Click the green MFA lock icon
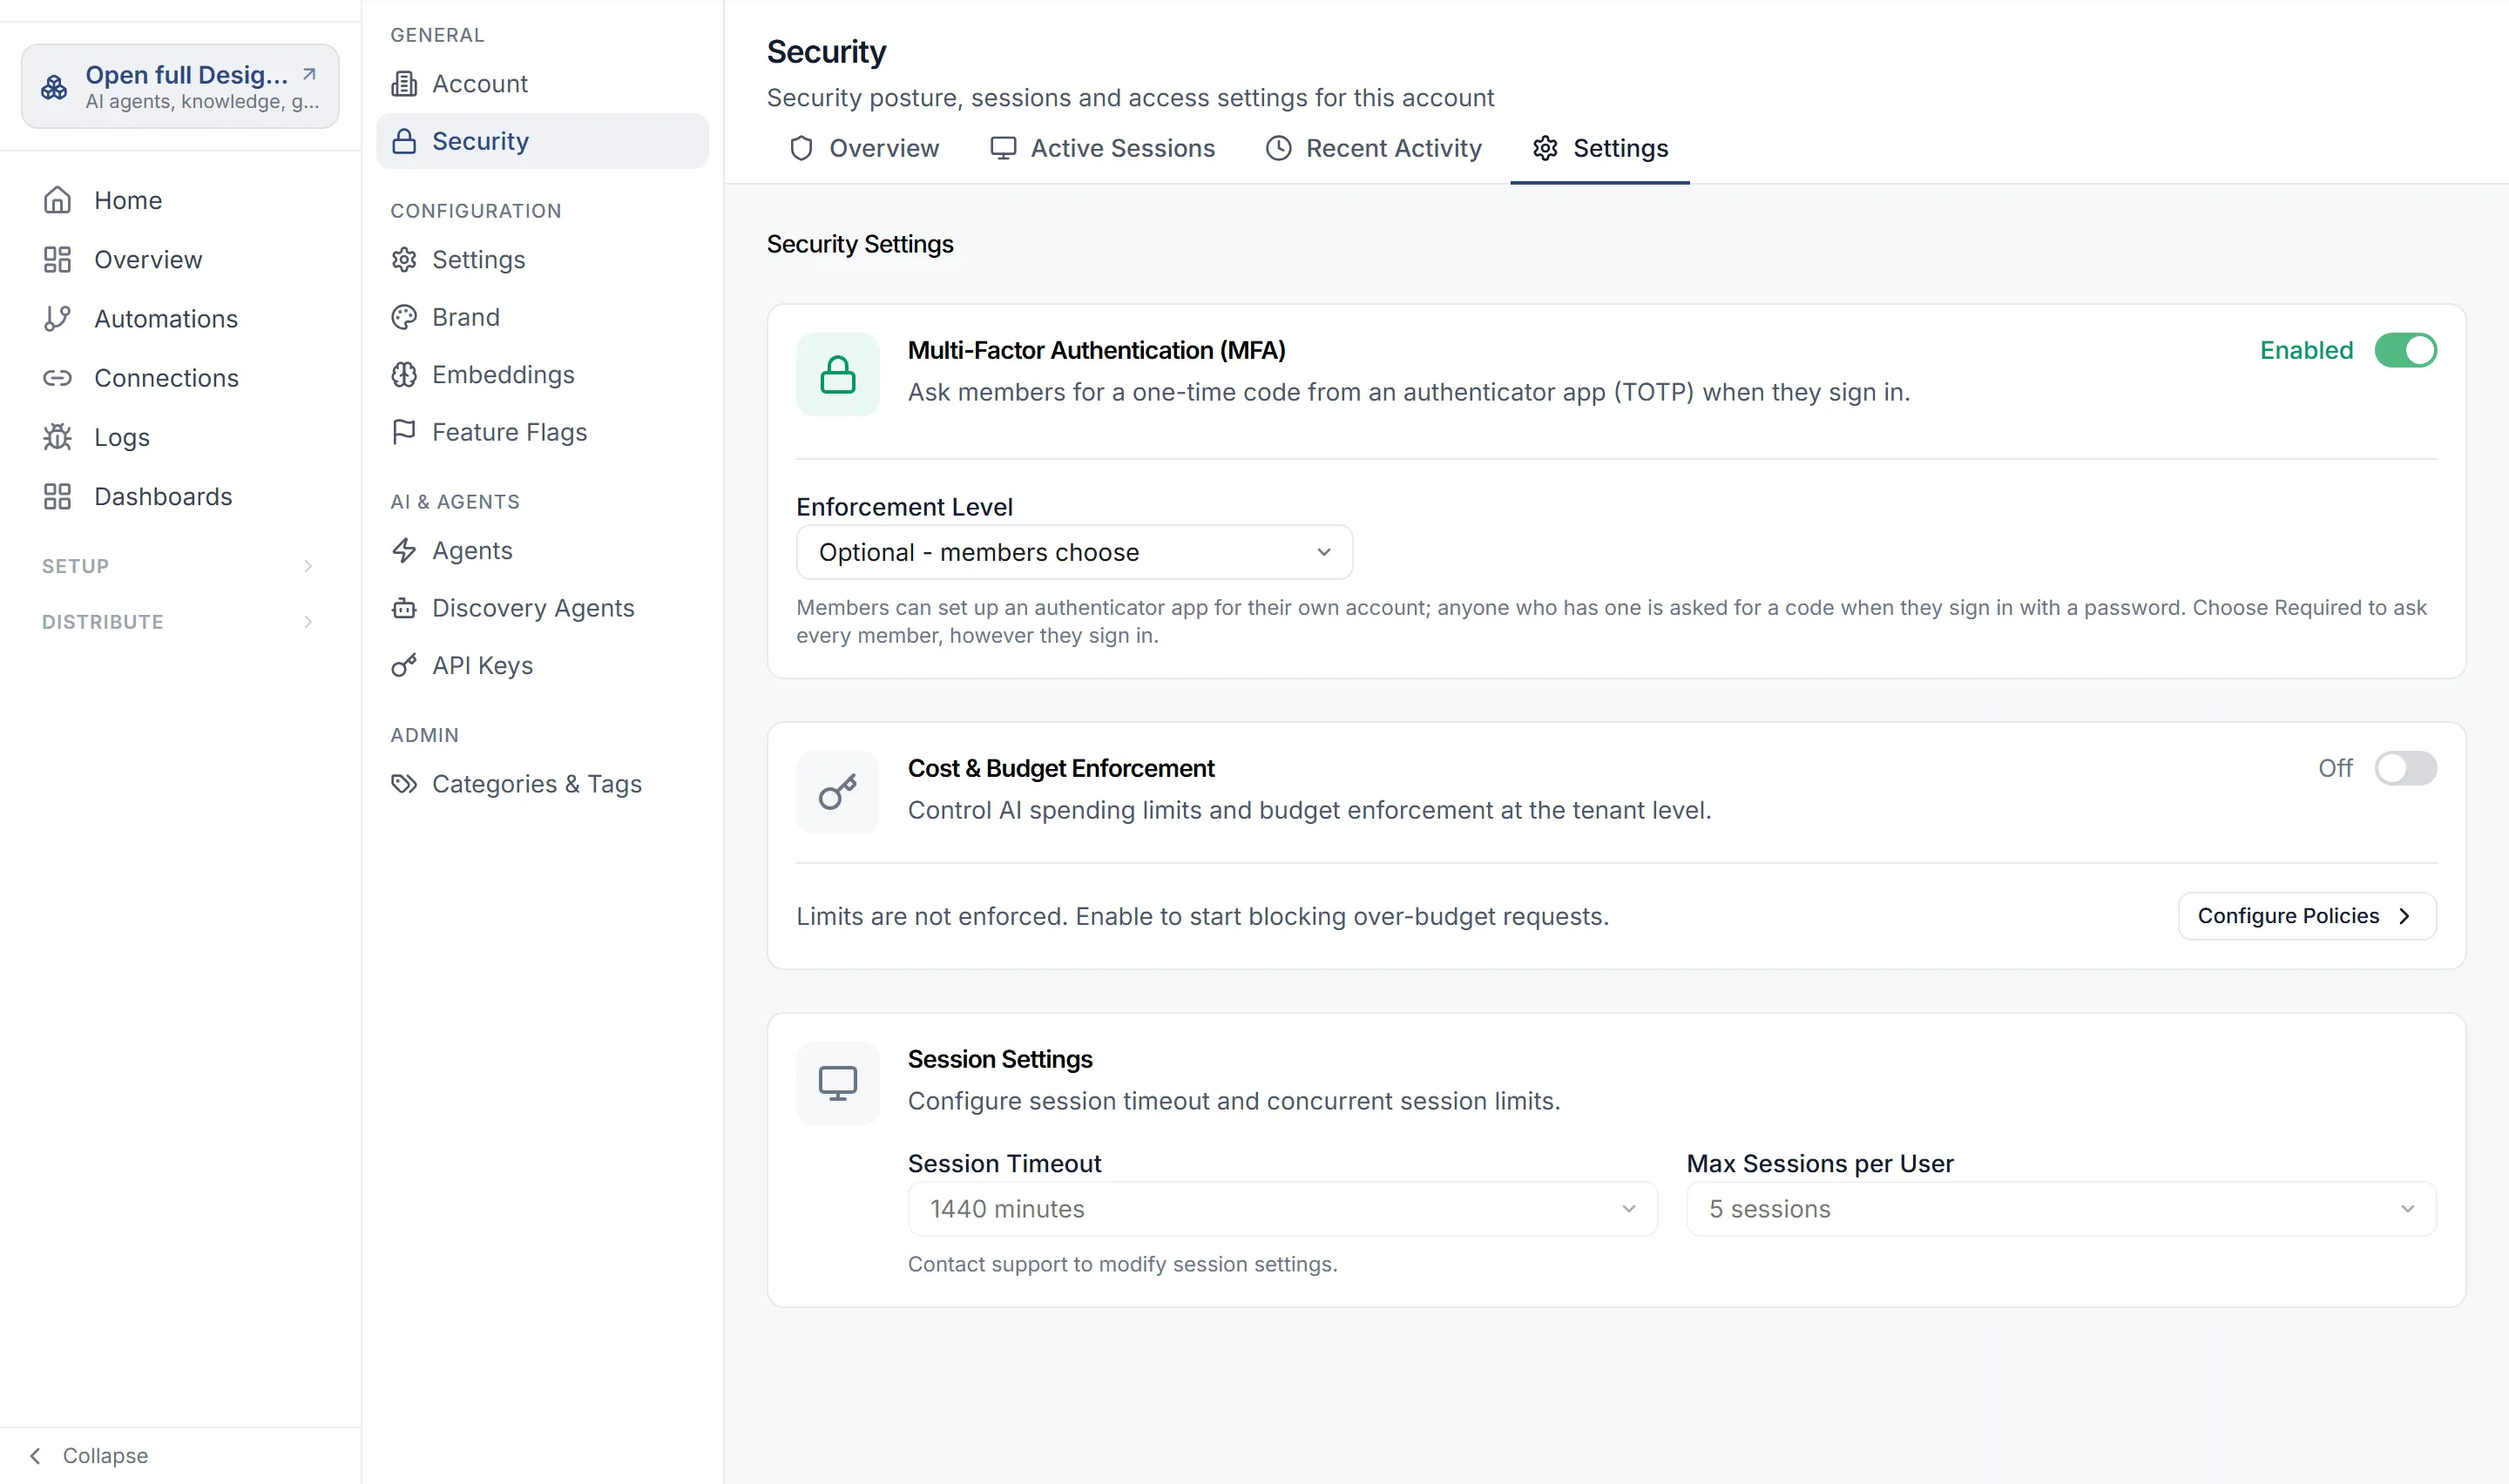The width and height of the screenshot is (2509, 1484). pyautogui.click(x=838, y=374)
